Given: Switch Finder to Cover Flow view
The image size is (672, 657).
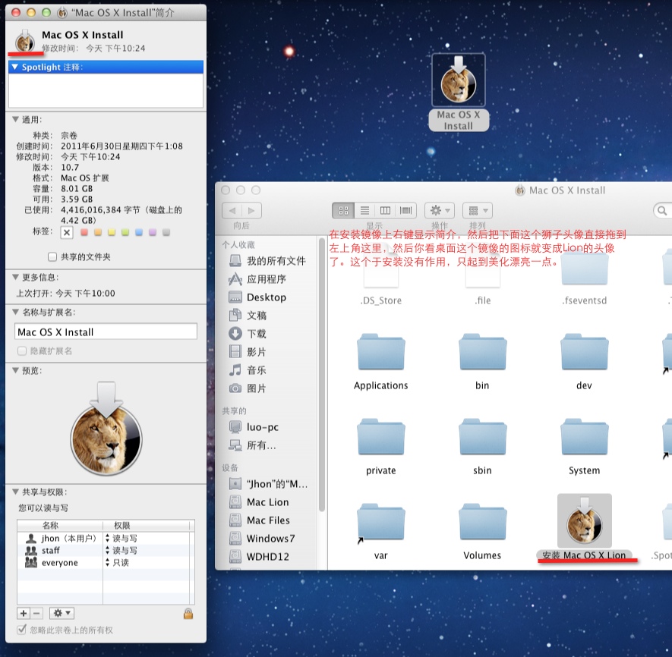Looking at the screenshot, I should click(405, 210).
